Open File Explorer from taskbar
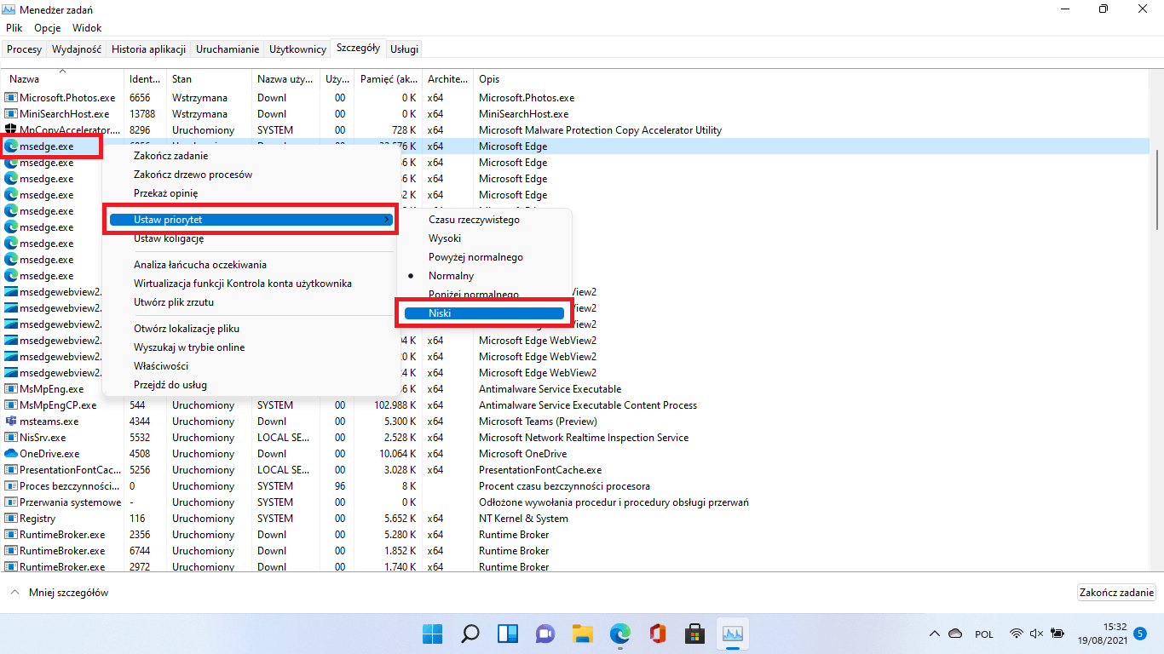Screen dimensions: 1164x654 pos(582,634)
